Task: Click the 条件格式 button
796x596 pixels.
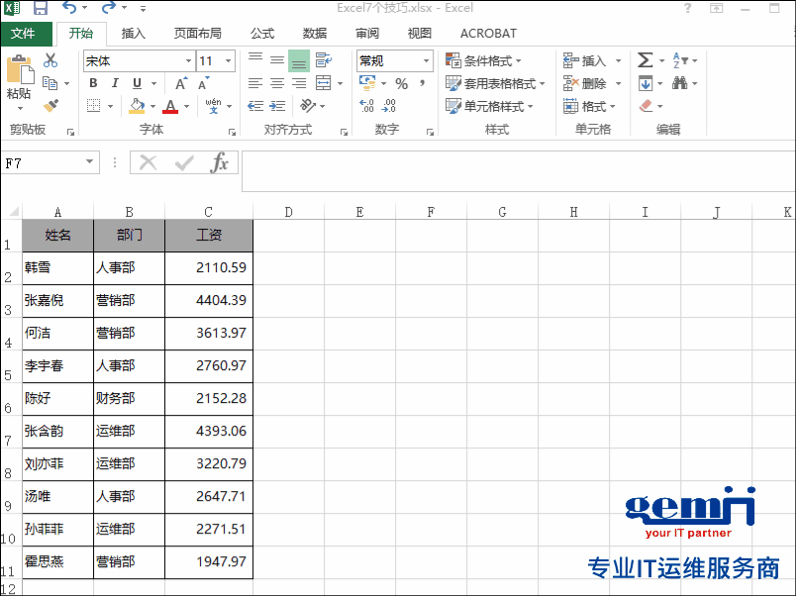Action: click(484, 61)
